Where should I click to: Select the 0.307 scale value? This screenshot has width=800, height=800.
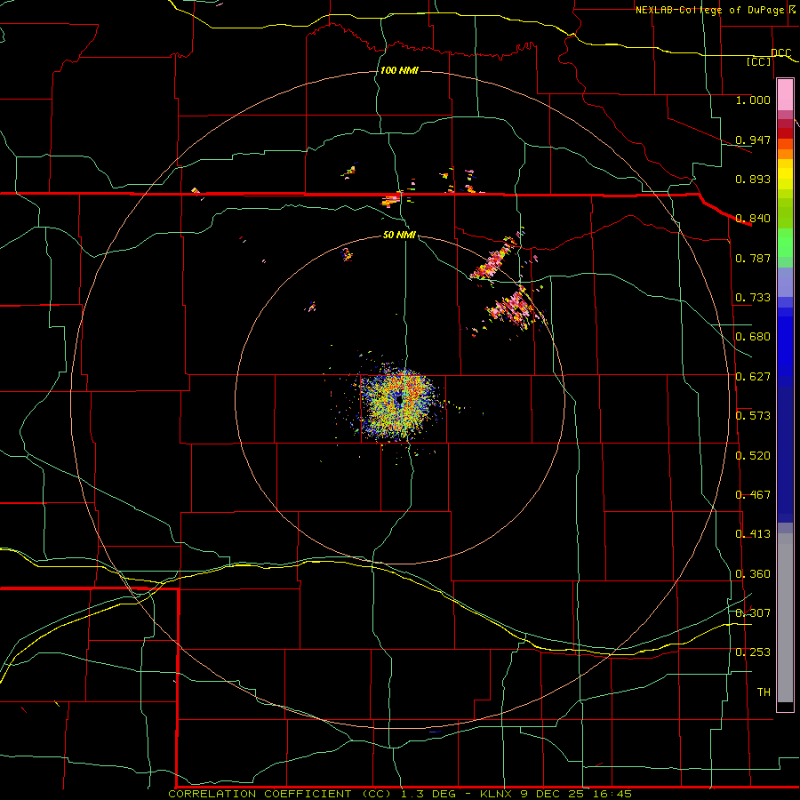tap(753, 613)
